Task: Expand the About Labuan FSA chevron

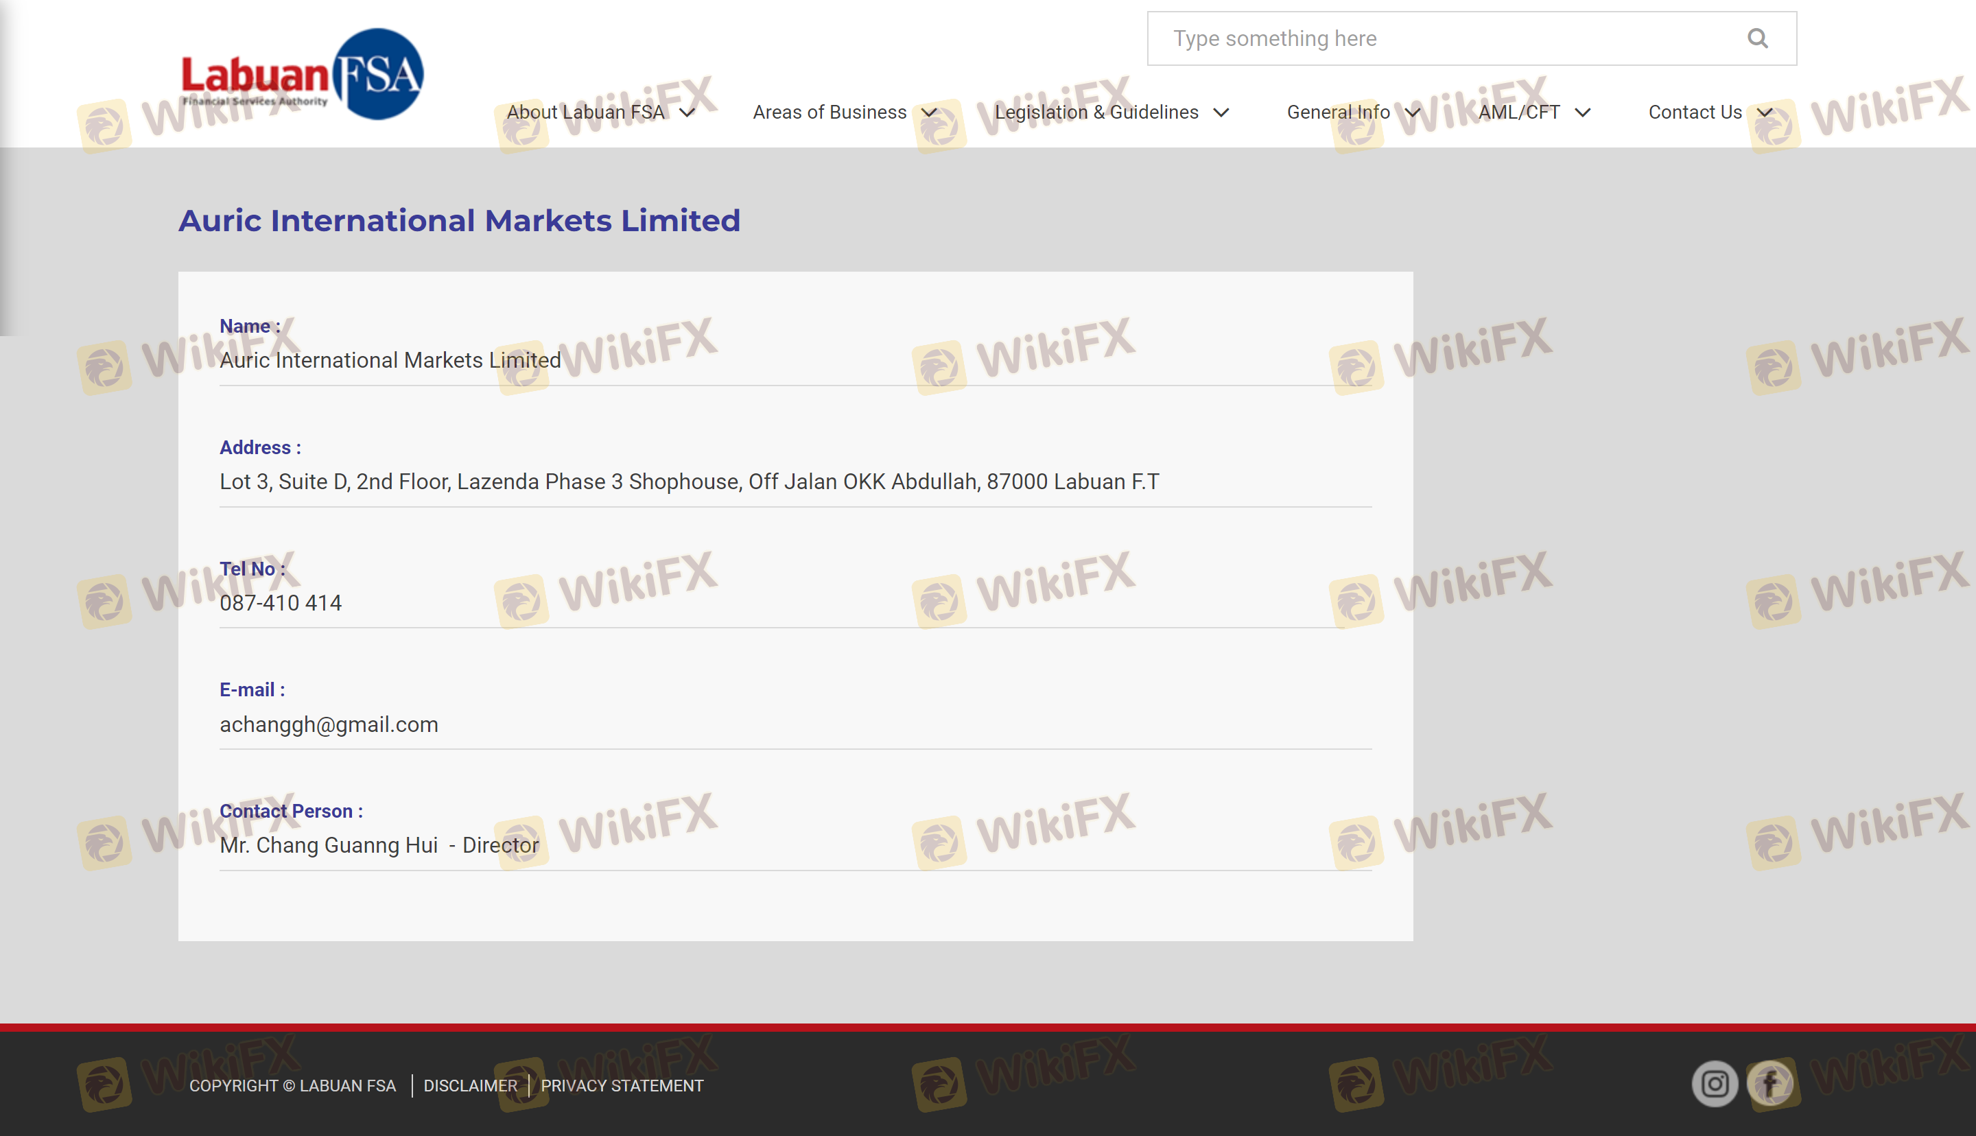Action: coord(687,113)
